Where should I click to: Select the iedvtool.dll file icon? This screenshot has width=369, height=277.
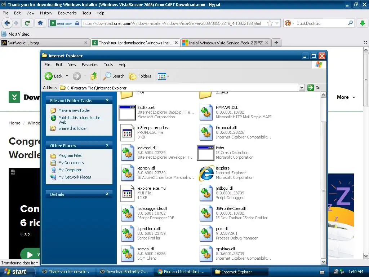click(127, 153)
